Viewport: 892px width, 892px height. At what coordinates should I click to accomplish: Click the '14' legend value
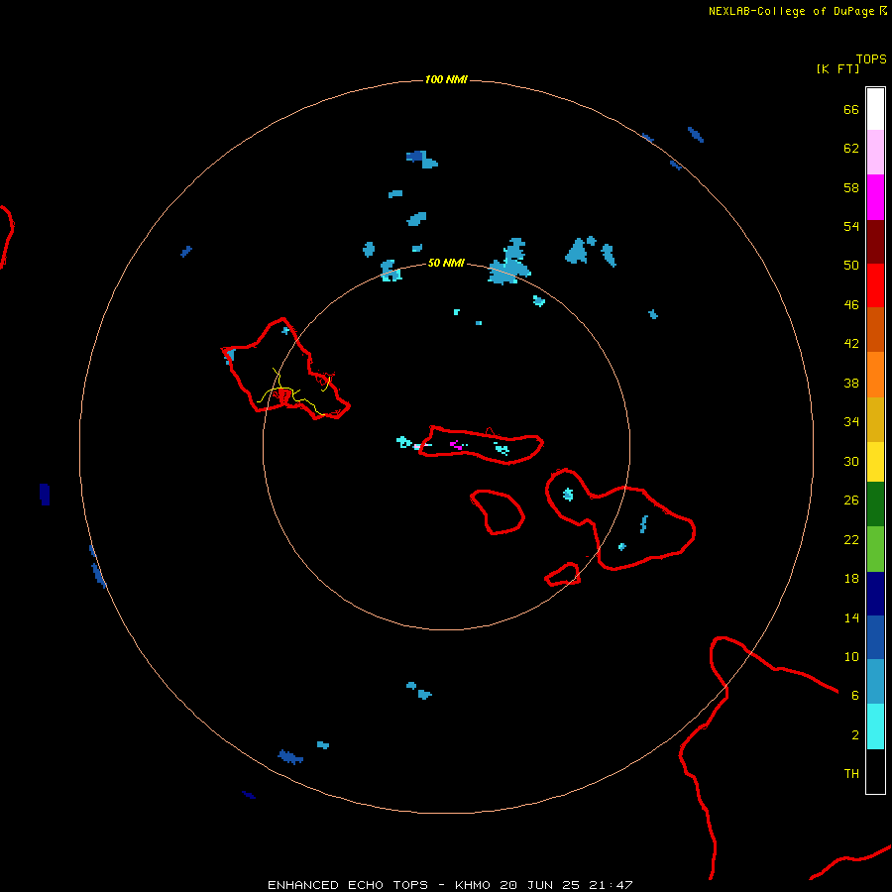tap(851, 617)
